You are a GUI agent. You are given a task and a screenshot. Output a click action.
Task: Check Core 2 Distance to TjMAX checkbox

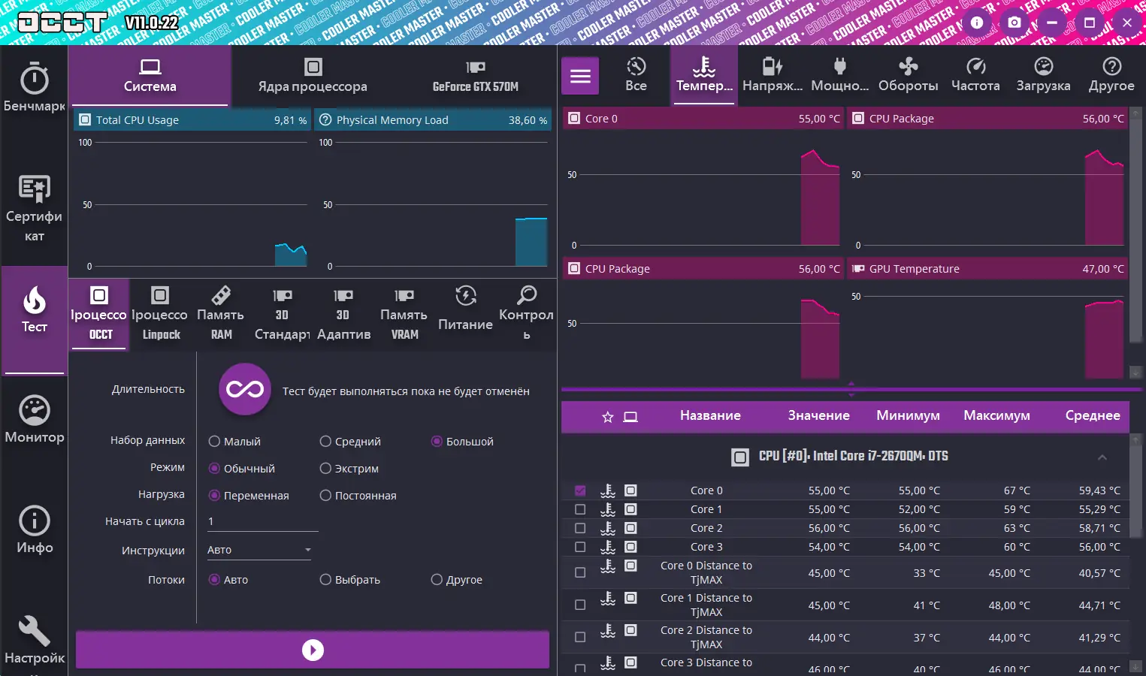[580, 637]
